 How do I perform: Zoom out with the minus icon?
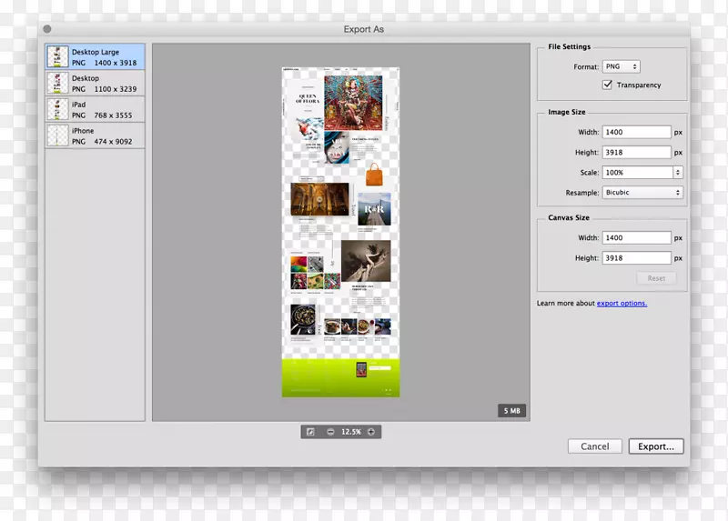(x=330, y=432)
